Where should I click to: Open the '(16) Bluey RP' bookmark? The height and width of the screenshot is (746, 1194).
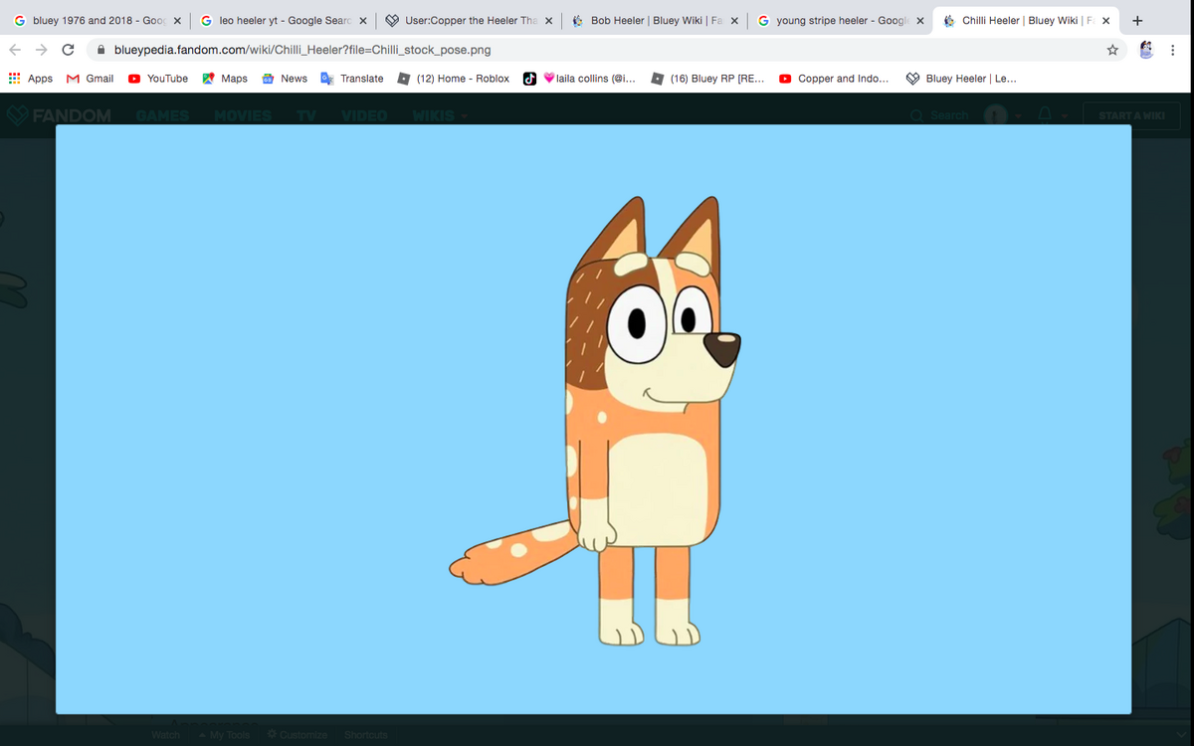[707, 79]
